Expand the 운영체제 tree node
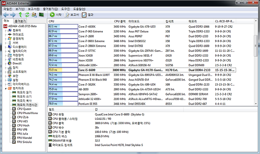The width and height of the screenshot is (260, 154). click(x=5, y=39)
